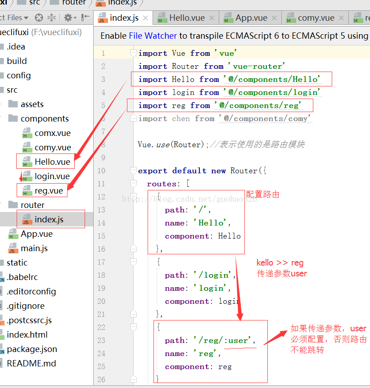The width and height of the screenshot is (370, 388).
Task: Open the Project Files view dropdown
Action: (14, 18)
